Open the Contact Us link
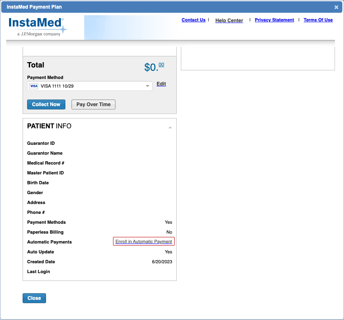Screen dimensions: 344x320 point(194,20)
